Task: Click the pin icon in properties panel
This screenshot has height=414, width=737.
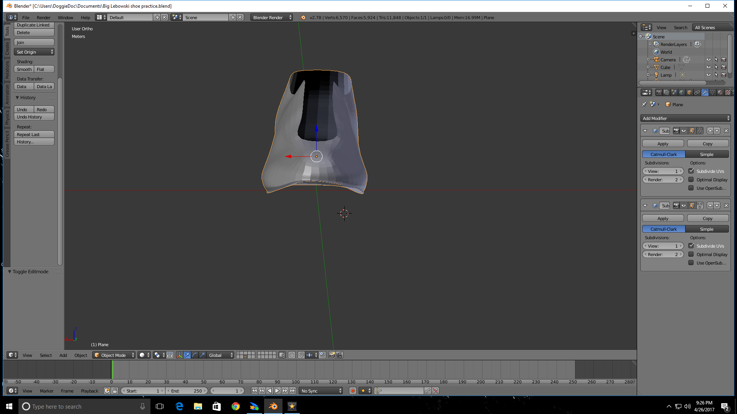Action: click(644, 104)
